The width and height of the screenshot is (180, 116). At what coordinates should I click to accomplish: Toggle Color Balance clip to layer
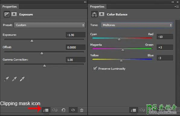[133, 110]
